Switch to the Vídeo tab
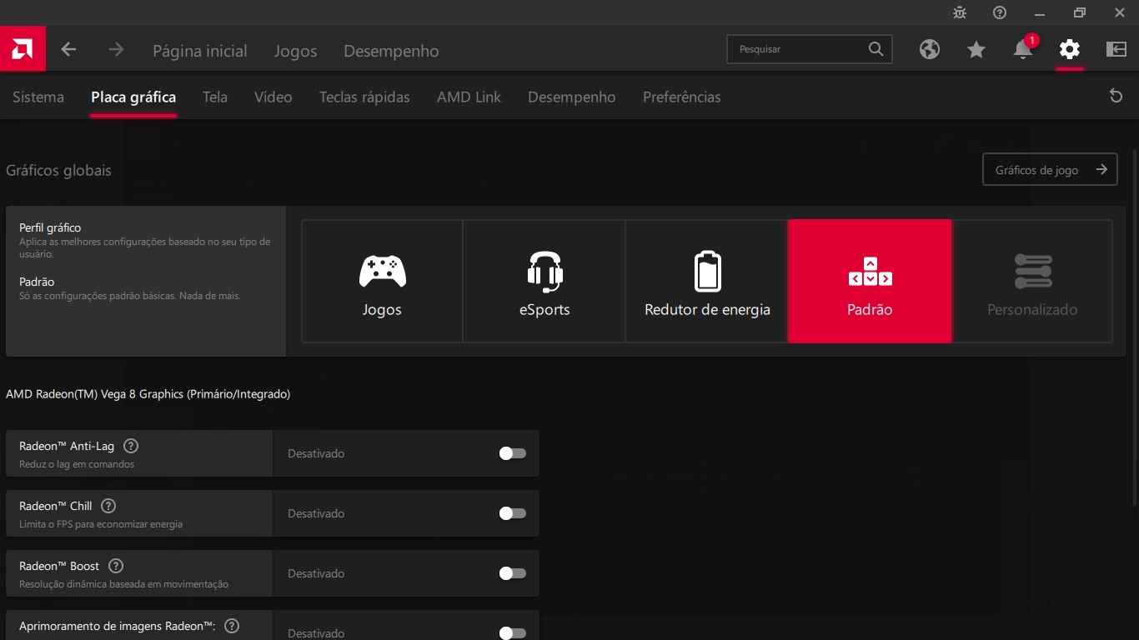The height and width of the screenshot is (640, 1139). coord(273,97)
